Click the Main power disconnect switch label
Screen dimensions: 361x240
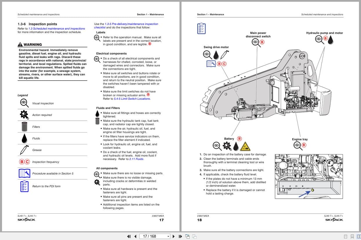[258, 35]
